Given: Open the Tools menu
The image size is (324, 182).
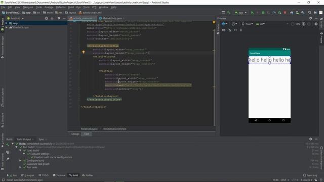Looking at the screenshot, I should (x=87, y=7).
